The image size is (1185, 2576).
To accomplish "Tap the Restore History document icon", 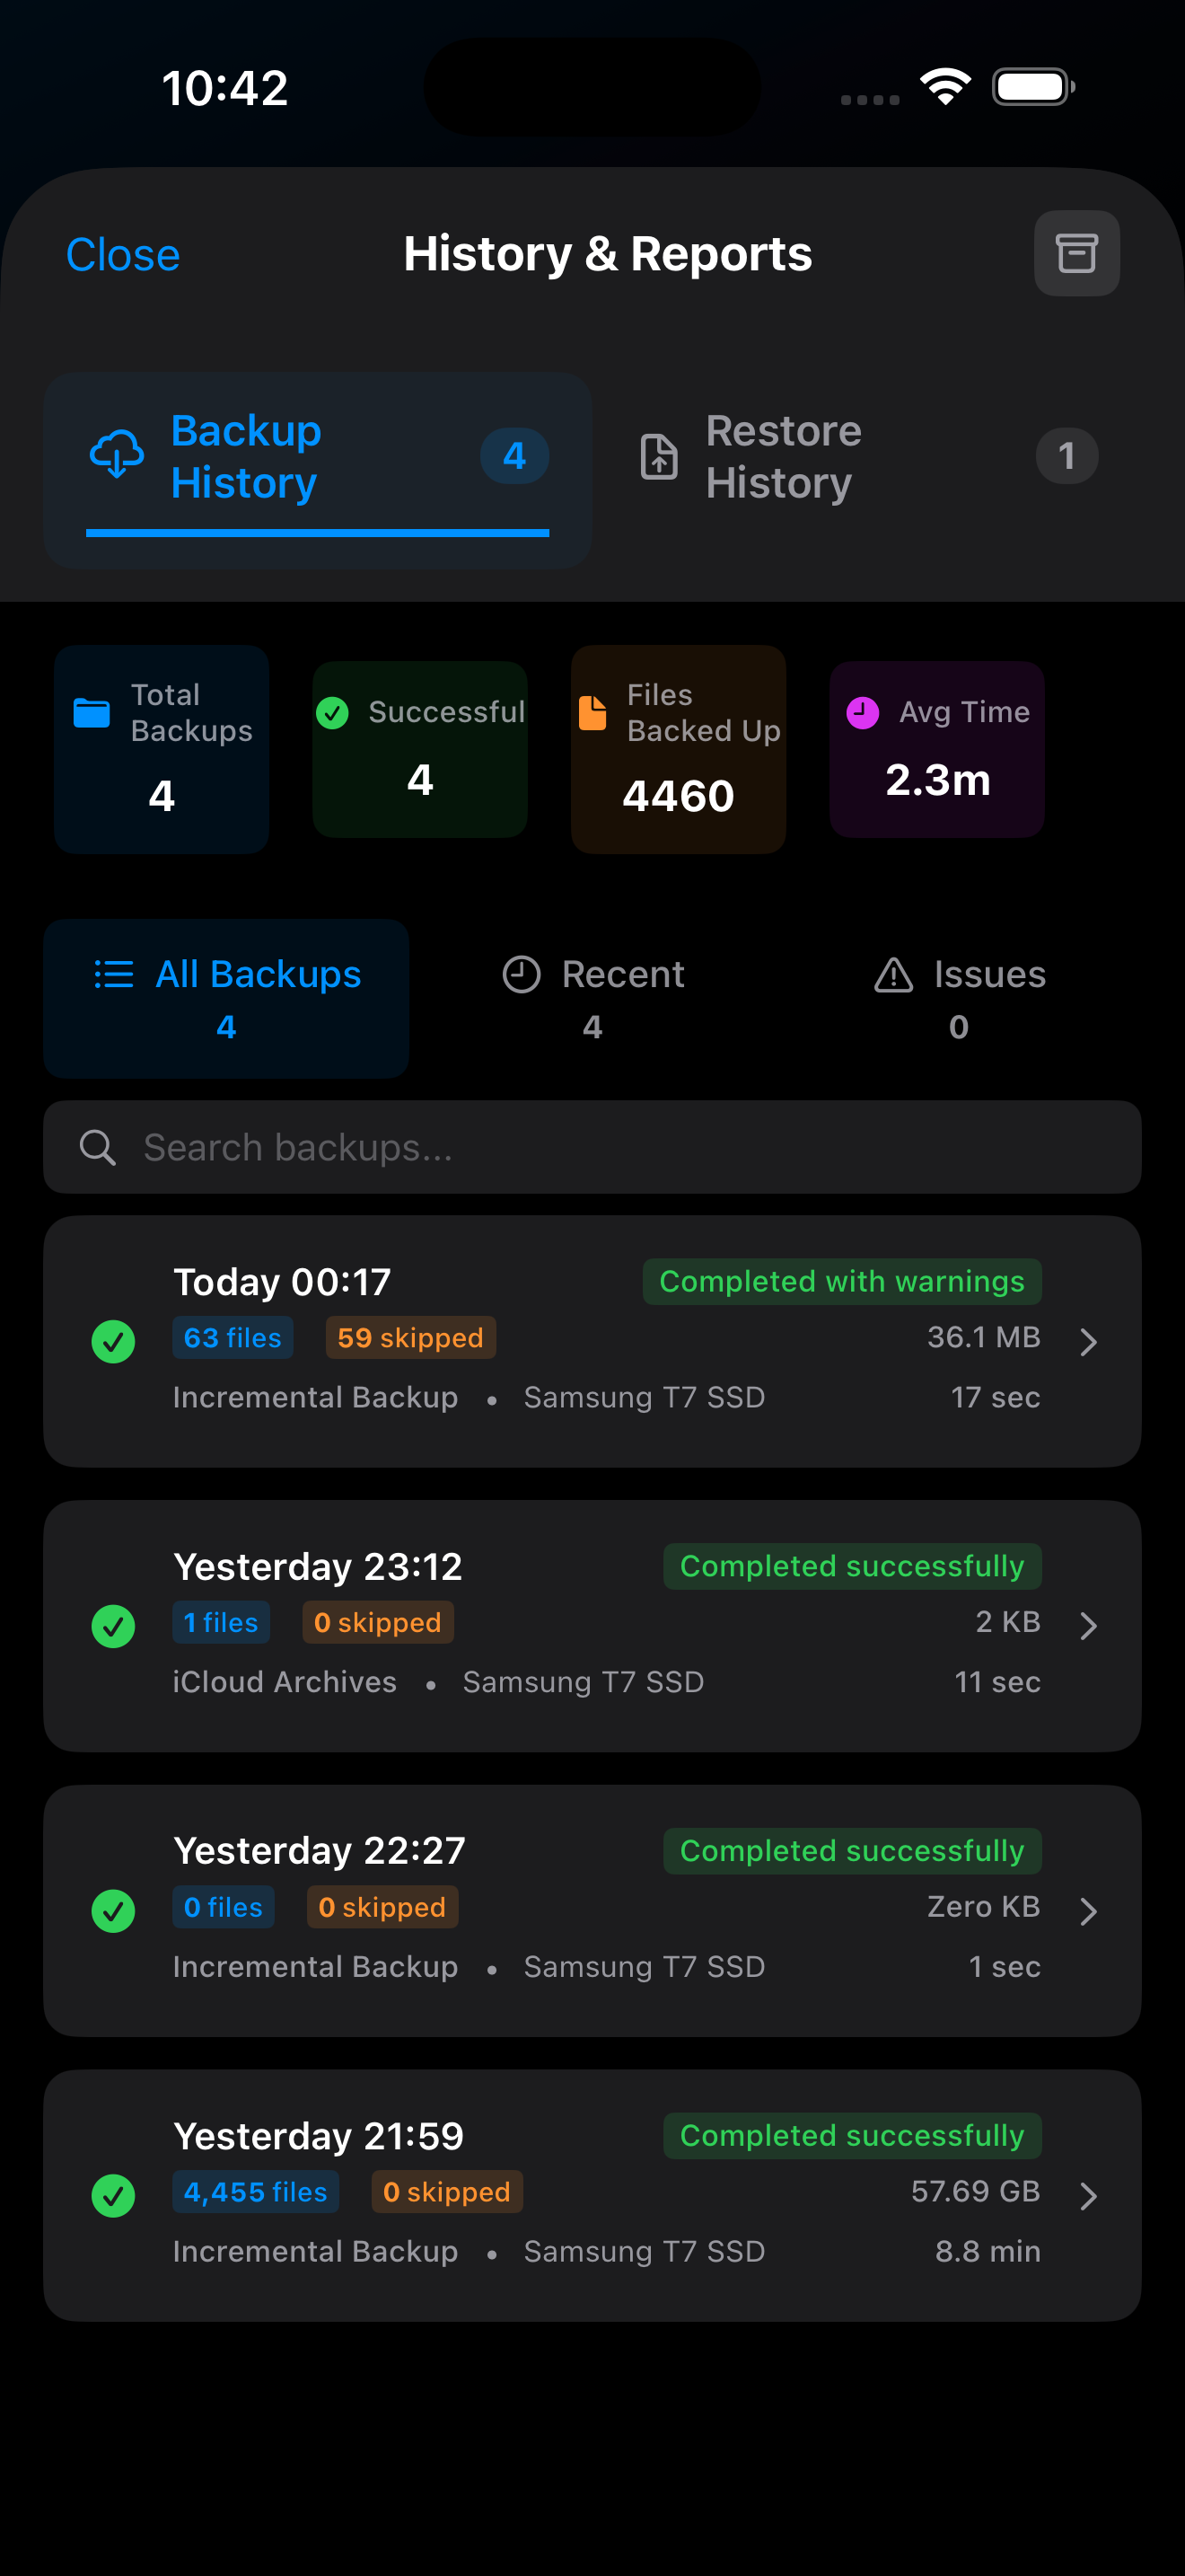I will point(658,456).
